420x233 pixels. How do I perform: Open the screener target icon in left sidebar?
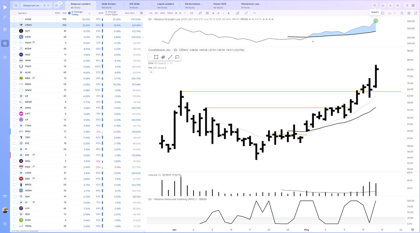[x=5, y=43]
